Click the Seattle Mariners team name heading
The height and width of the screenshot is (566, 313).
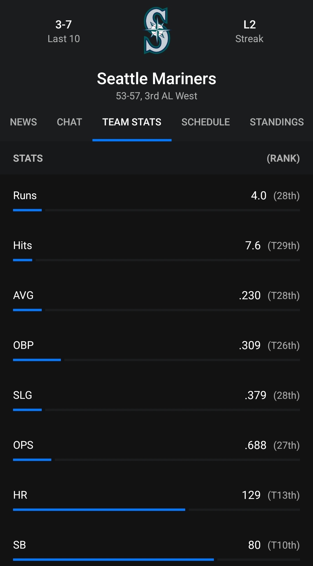tap(156, 79)
